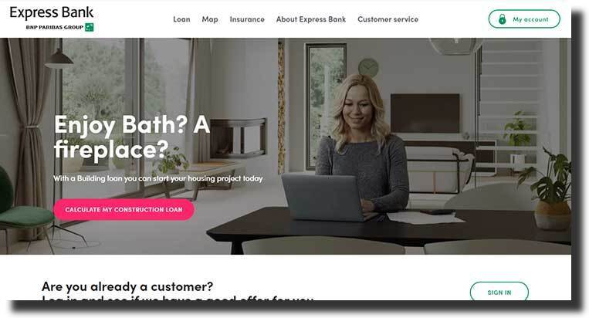Click the Sign In button

coord(499,292)
